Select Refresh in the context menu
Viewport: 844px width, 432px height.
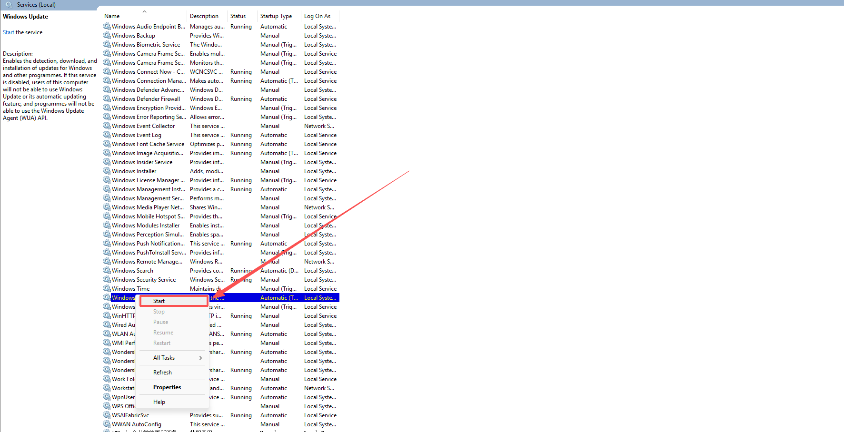coord(162,373)
